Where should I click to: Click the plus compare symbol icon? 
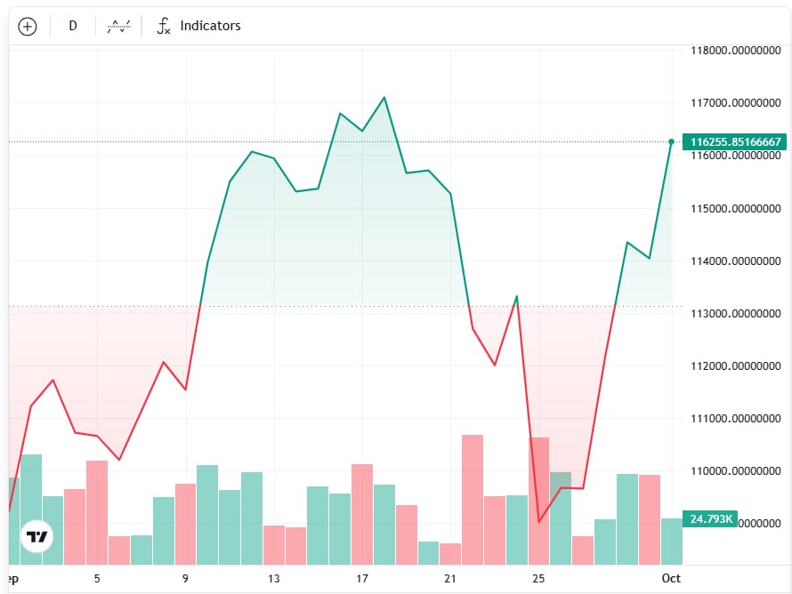(x=28, y=27)
